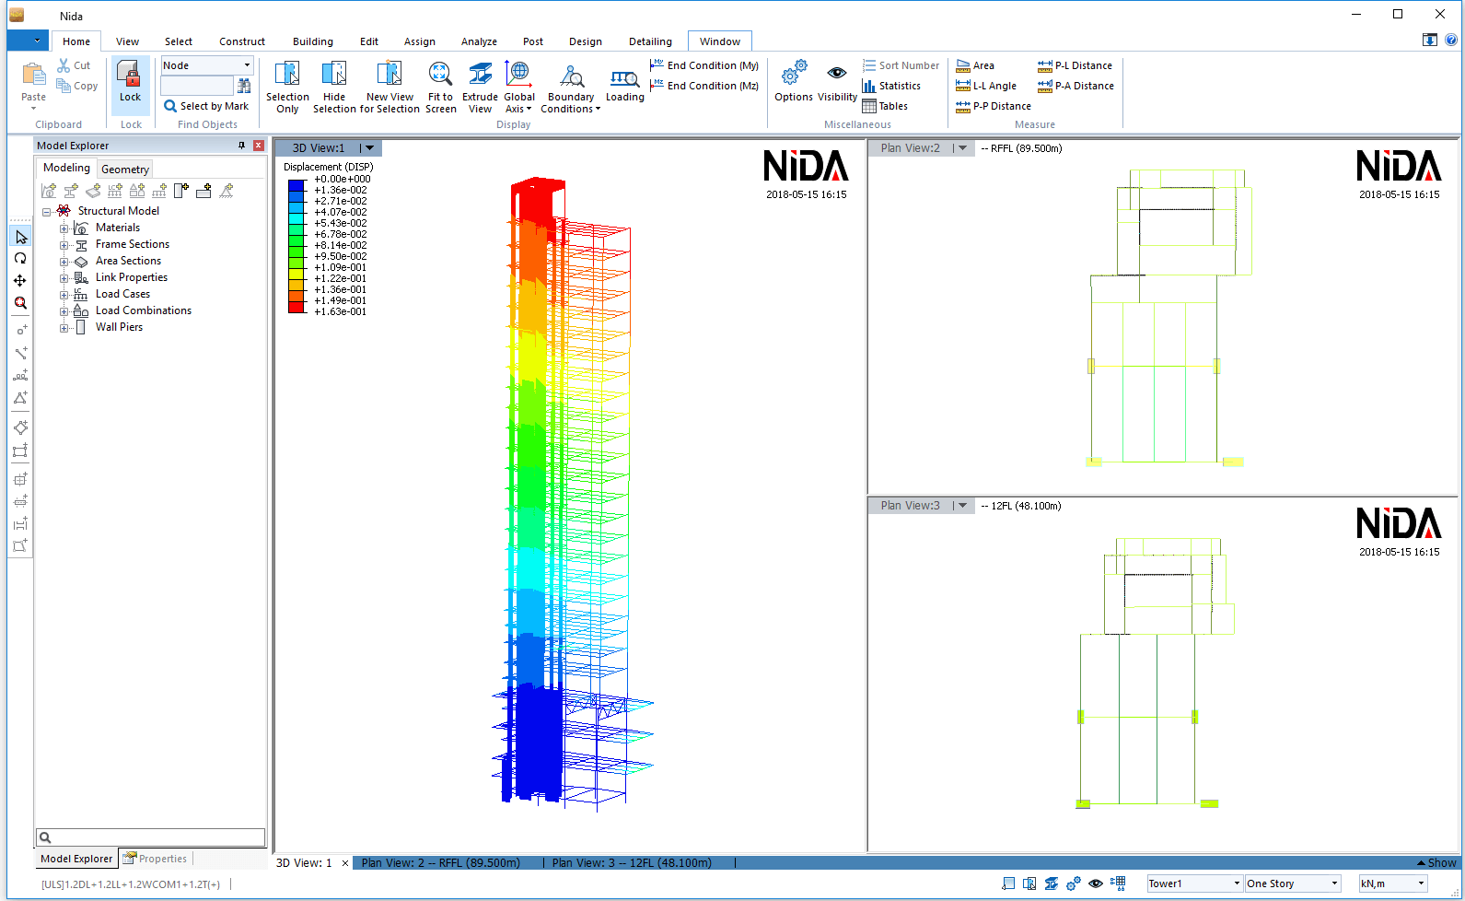1465x901 pixels.
Task: Collapse the Structural Model tree node
Action: pyautogui.click(x=46, y=212)
